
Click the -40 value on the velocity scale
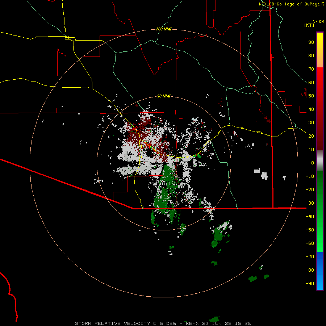(310, 217)
